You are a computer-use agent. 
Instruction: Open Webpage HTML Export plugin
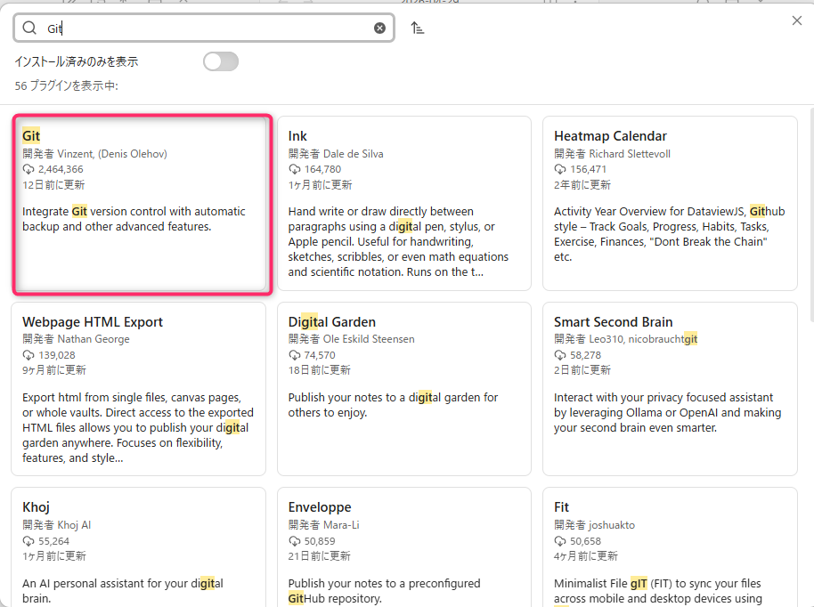click(138, 389)
